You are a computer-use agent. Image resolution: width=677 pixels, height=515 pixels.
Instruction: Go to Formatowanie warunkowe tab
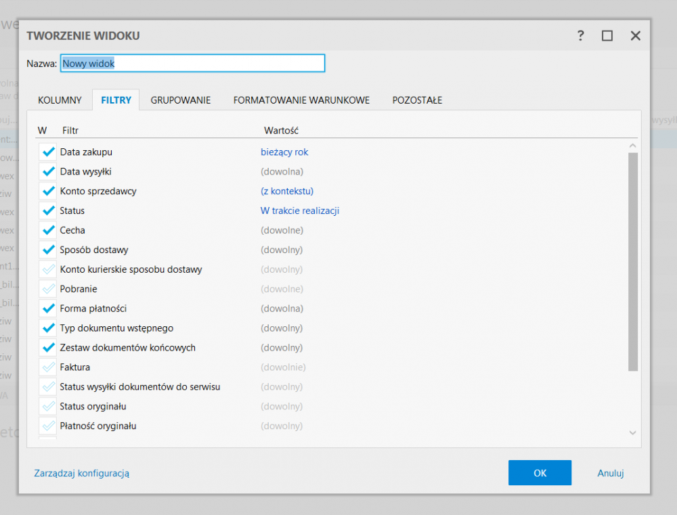pyautogui.click(x=301, y=100)
